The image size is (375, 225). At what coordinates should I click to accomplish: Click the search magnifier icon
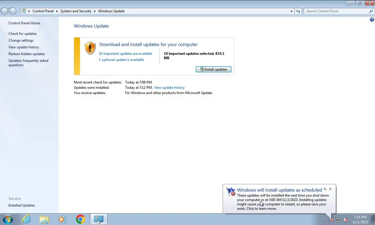pos(371,11)
